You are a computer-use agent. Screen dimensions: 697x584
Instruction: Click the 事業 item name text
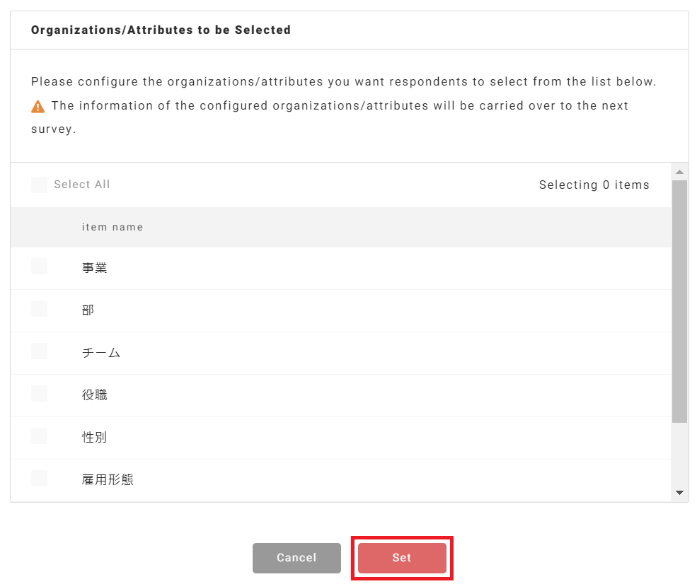(x=94, y=268)
